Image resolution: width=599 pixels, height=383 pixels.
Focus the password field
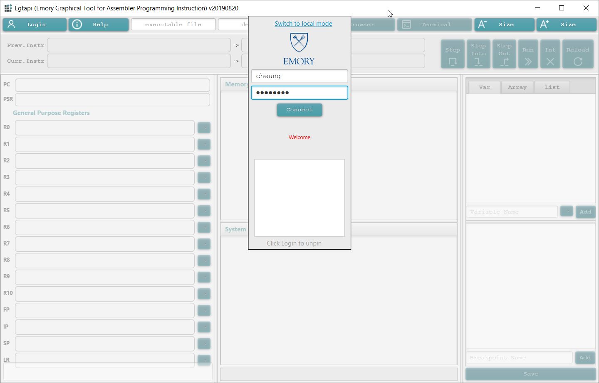(x=299, y=93)
